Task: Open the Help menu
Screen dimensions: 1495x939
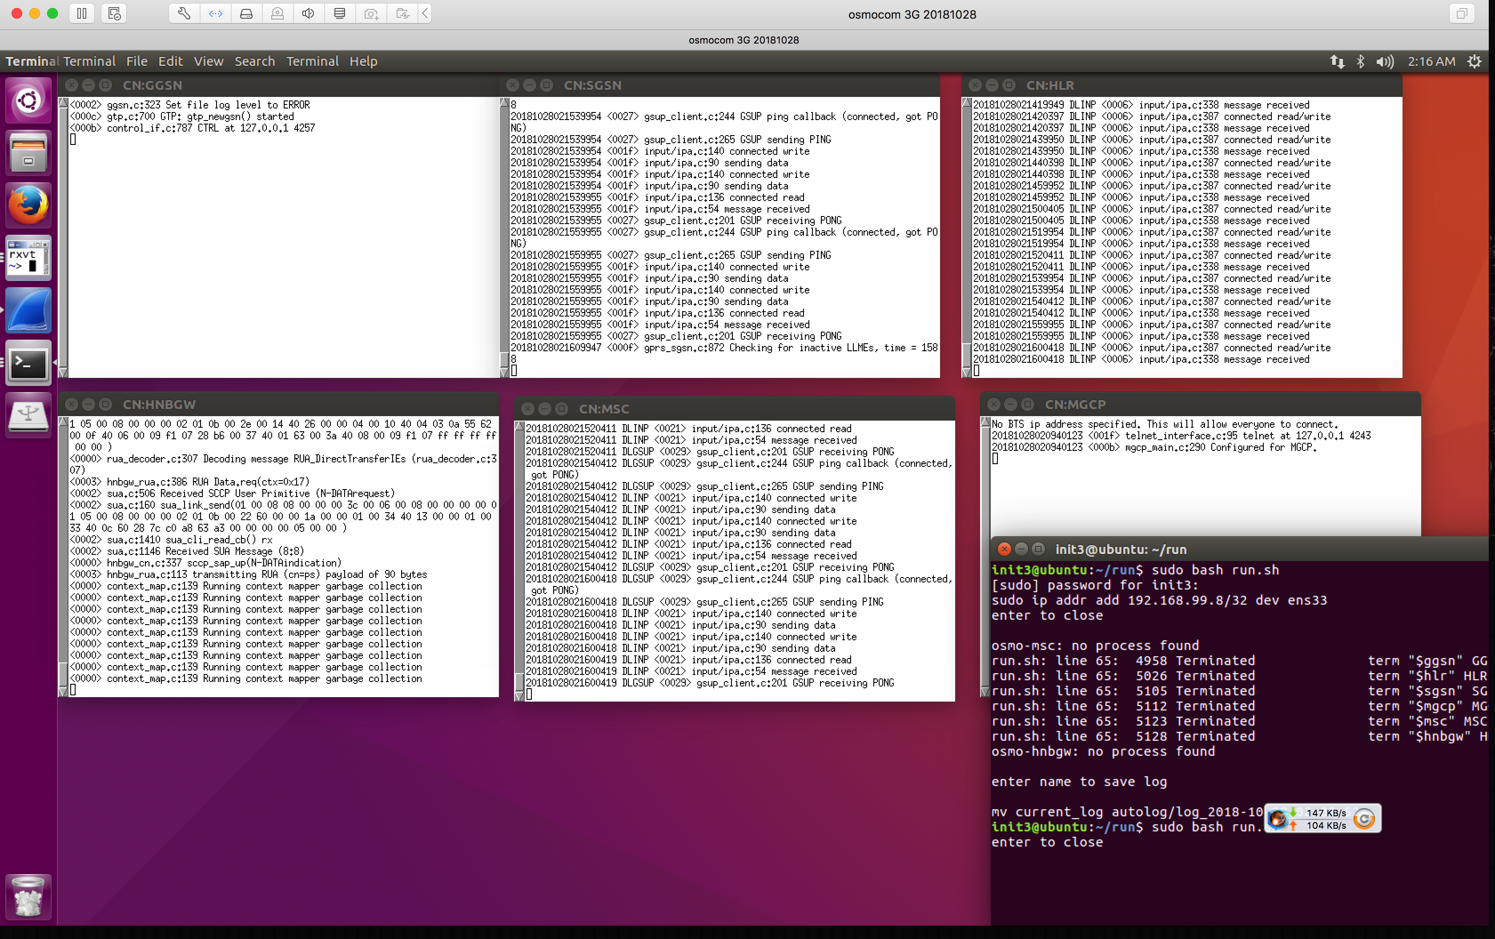Action: click(x=363, y=61)
